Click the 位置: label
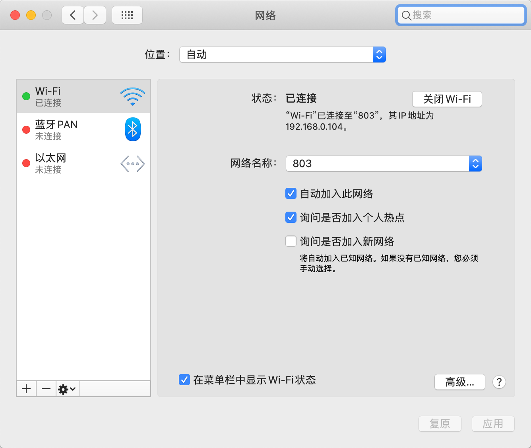 pyautogui.click(x=157, y=55)
